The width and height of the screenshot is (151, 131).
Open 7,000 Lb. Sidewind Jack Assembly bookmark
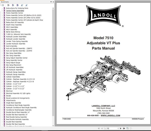(x=18, y=34)
